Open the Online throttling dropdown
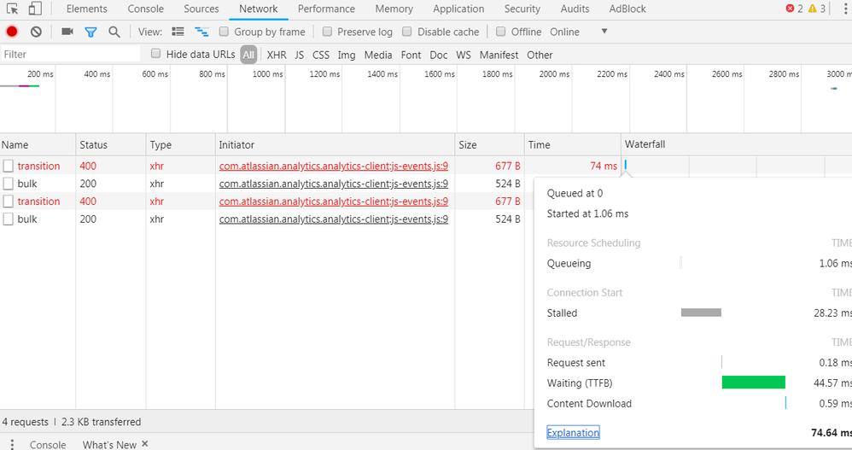Image resolution: width=852 pixels, height=450 pixels. tap(579, 32)
